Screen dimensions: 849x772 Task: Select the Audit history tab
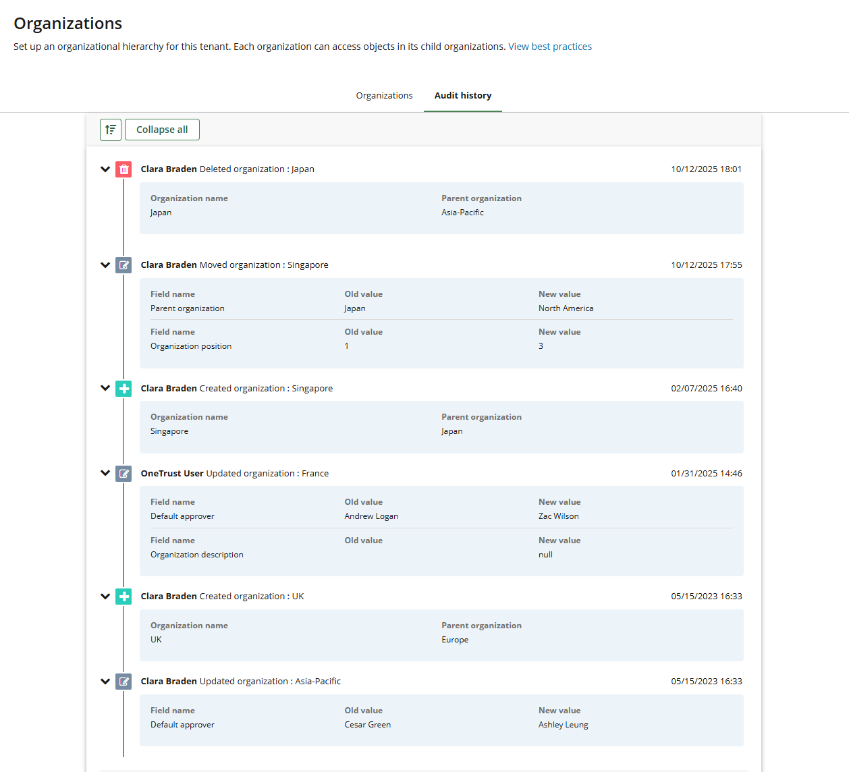coord(462,96)
